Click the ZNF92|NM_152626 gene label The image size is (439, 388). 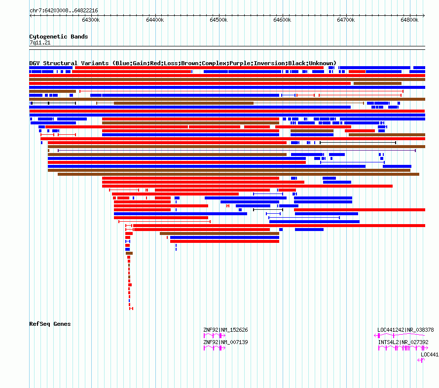(225, 330)
